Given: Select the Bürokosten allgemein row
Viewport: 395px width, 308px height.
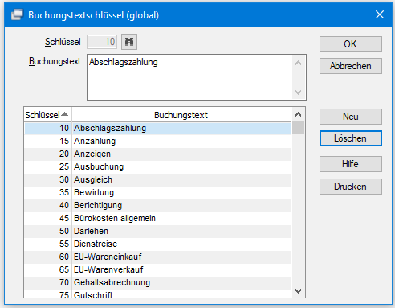Looking at the screenshot, I should click(x=157, y=218).
